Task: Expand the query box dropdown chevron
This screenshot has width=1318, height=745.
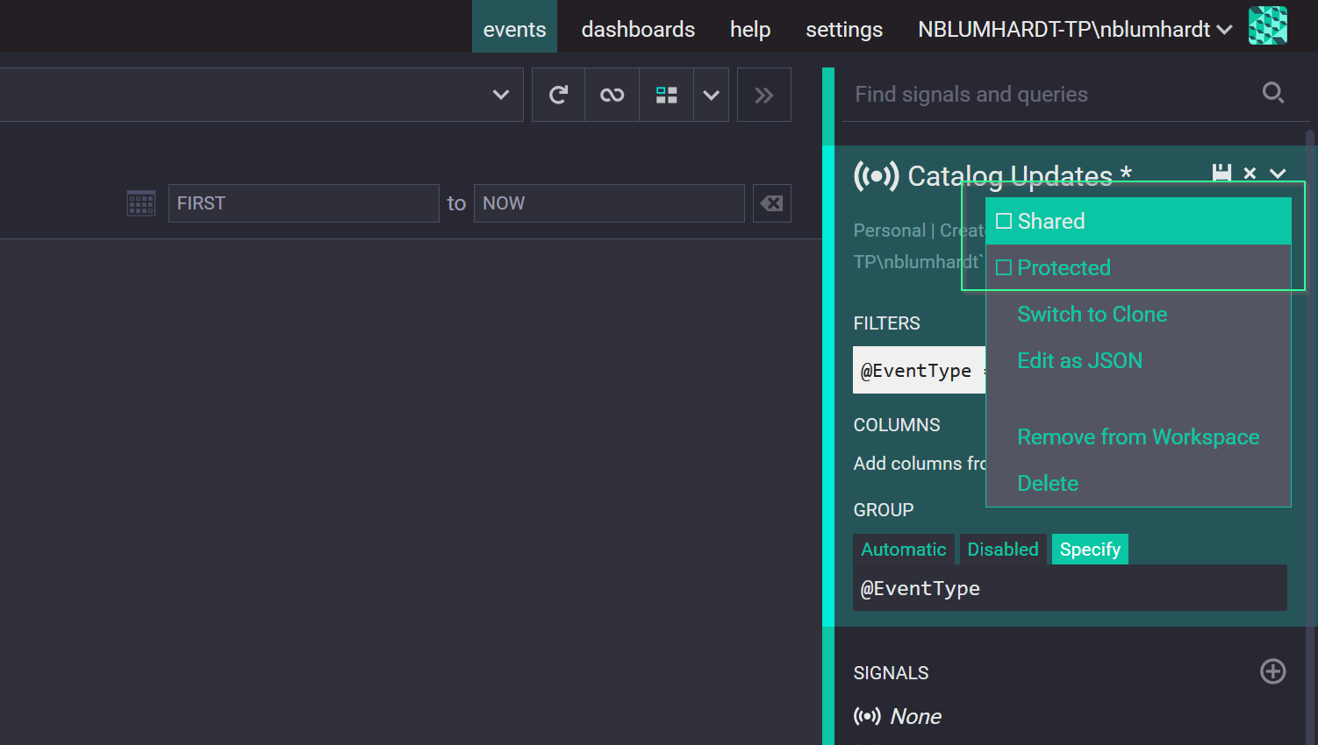Action: coord(501,95)
